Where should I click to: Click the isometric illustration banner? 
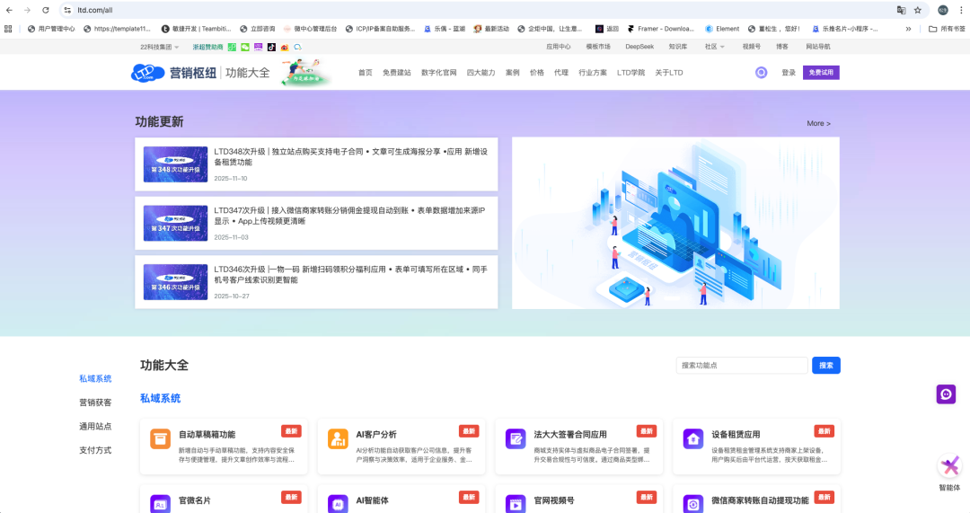click(675, 223)
